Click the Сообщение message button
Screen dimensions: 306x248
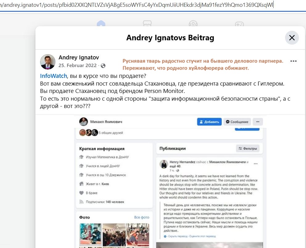pos(237,122)
